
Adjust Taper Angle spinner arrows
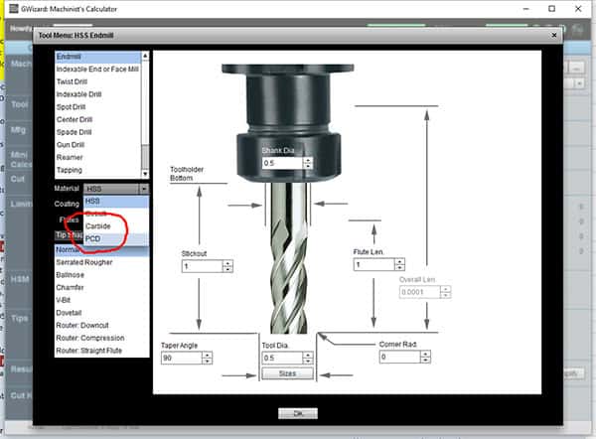coord(208,358)
